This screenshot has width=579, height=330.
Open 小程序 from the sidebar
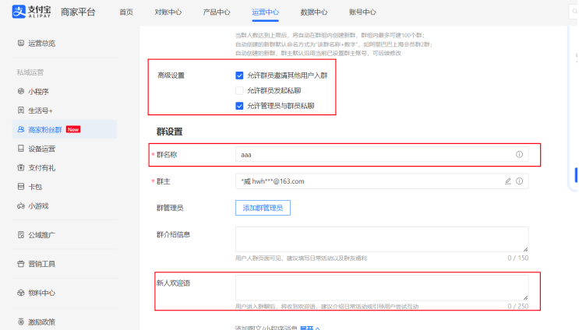point(37,91)
